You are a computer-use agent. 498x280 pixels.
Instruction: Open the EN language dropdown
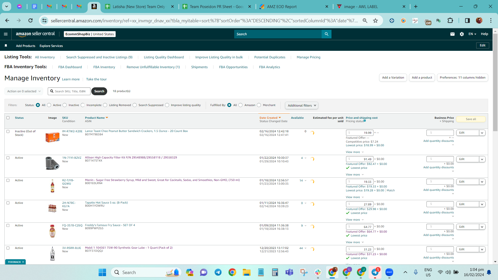point(472,34)
